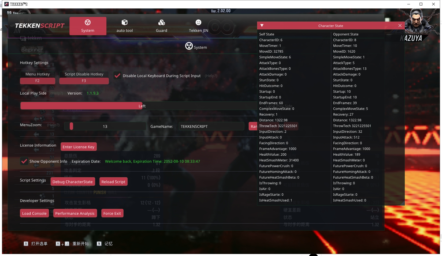Click the Reload Script button
This screenshot has width=442, height=256.
click(x=113, y=182)
